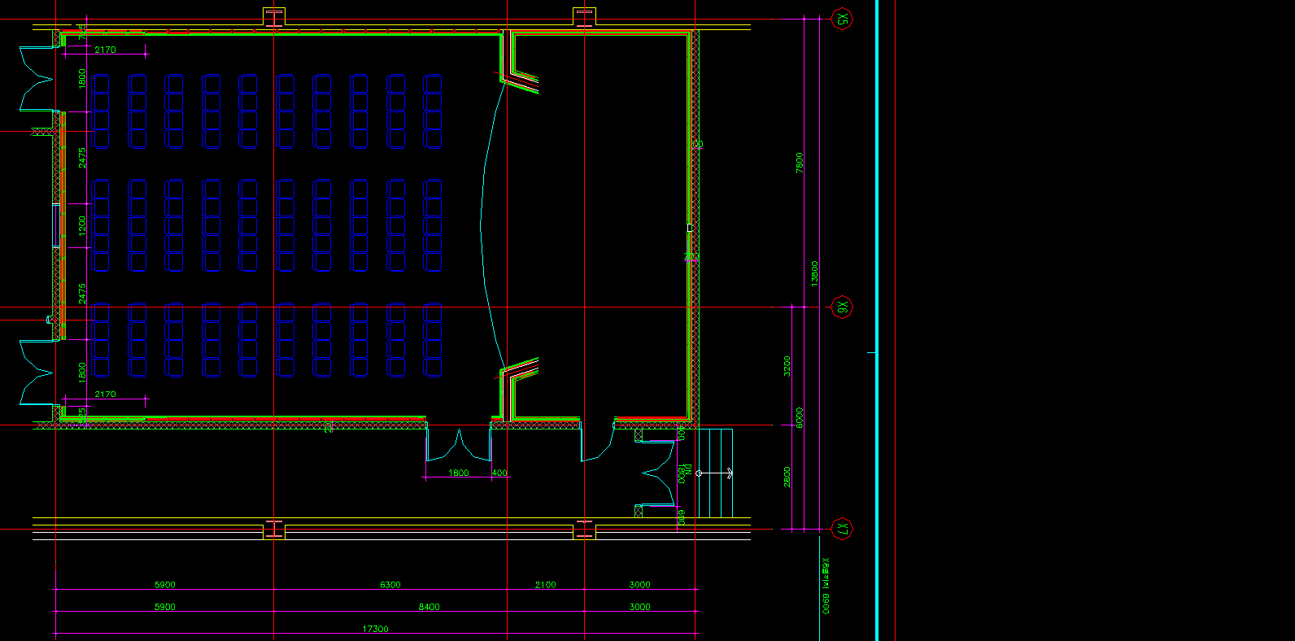This screenshot has width=1295, height=641.
Task: Select the small white square on the right wall
Action: pos(690,228)
